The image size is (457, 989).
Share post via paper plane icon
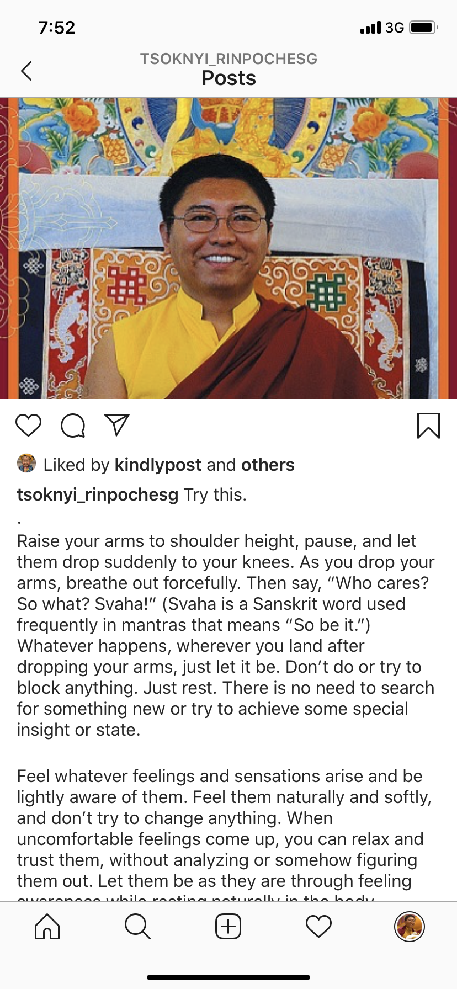[x=116, y=425]
